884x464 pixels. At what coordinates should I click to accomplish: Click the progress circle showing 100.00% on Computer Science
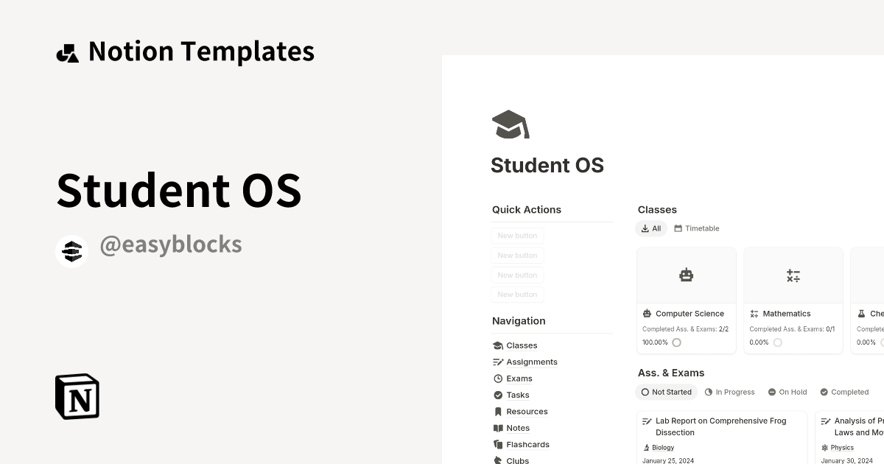pos(676,342)
